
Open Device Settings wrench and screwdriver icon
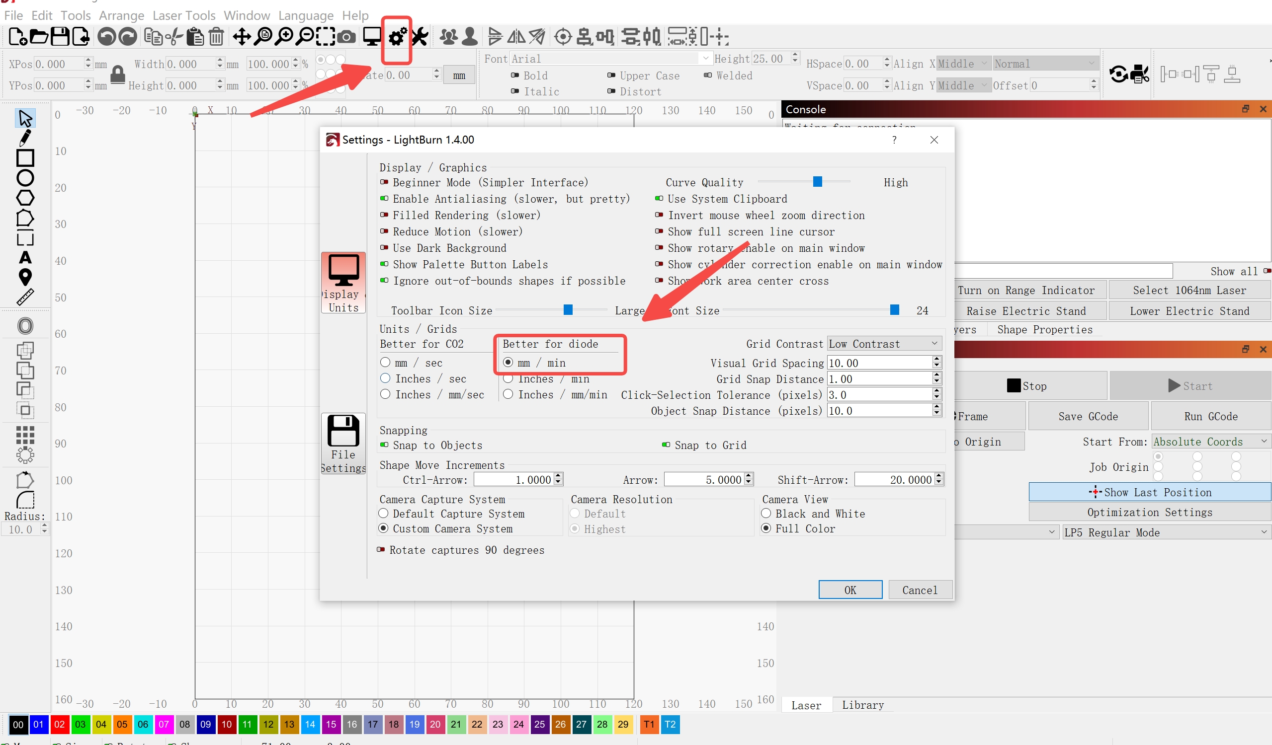[420, 37]
